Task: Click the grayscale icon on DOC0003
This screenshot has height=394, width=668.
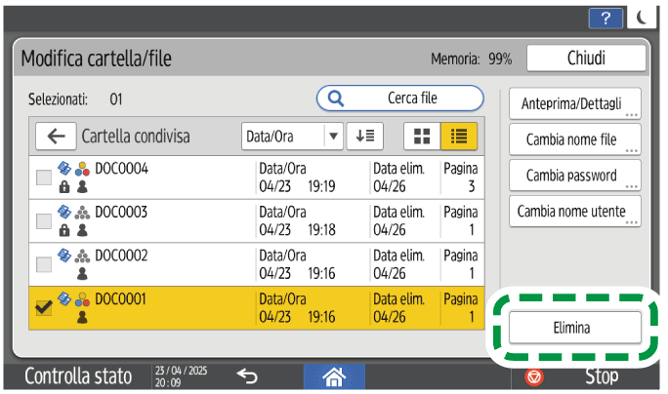Action: click(x=82, y=213)
